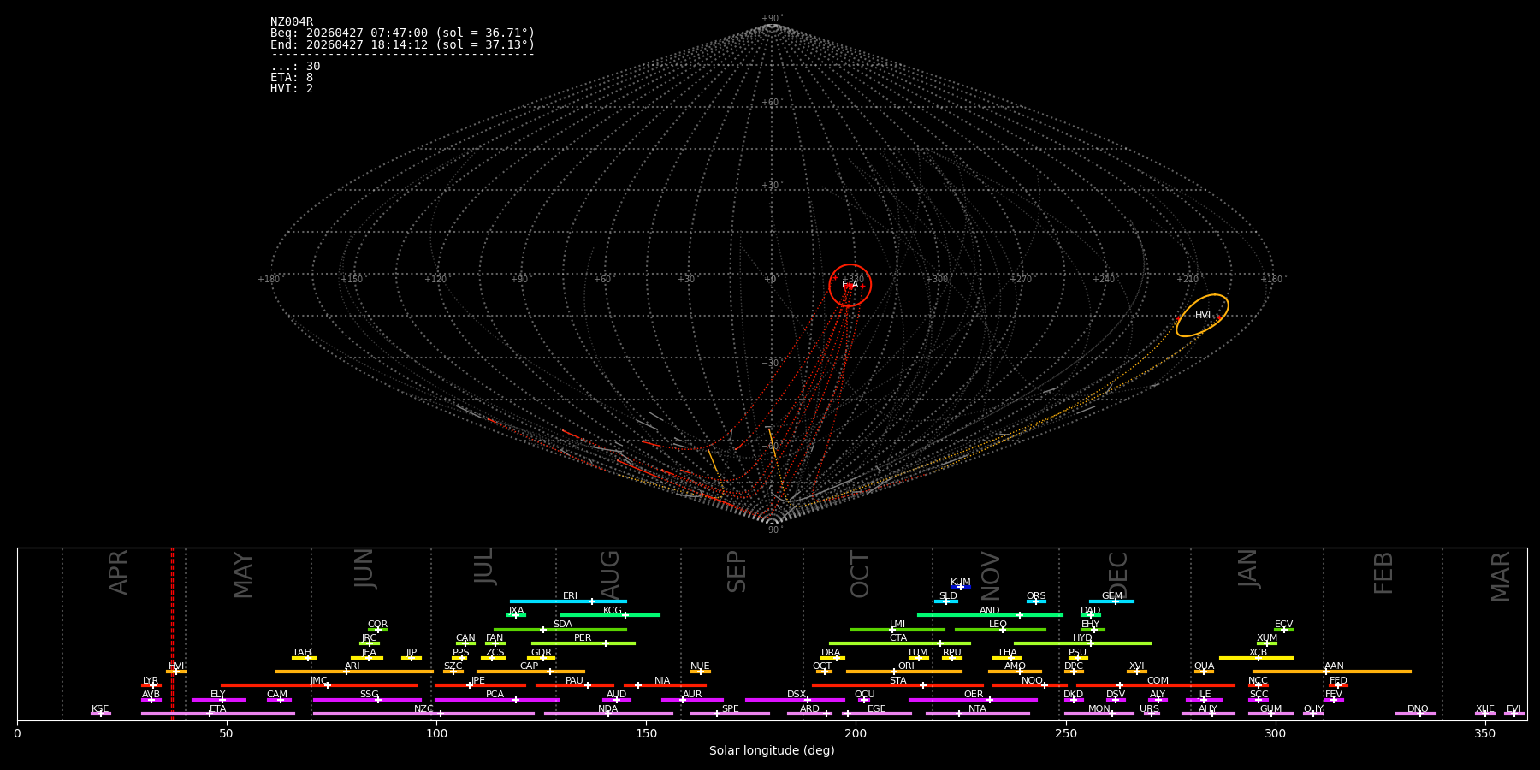Image resolution: width=1540 pixels, height=770 pixels.
Task: Select the CTA shower bar
Action: click(x=900, y=643)
